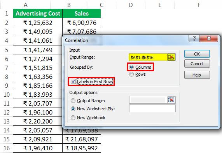Click cell with ₹ 1,63,356
This screenshot has height=153, width=222.
(x=38, y=76)
